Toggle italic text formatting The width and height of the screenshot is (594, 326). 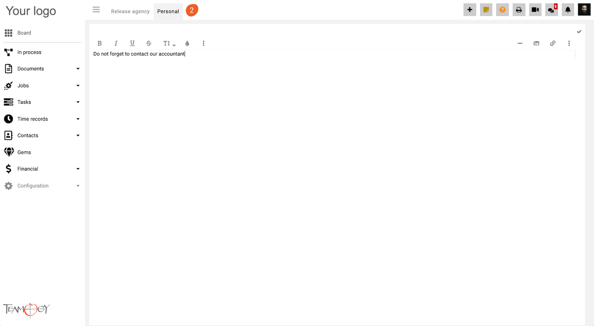(x=116, y=43)
